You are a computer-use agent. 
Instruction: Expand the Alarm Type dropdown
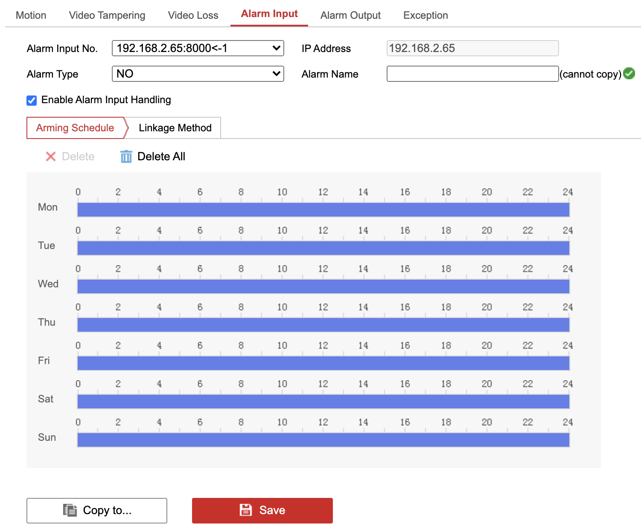(198, 74)
